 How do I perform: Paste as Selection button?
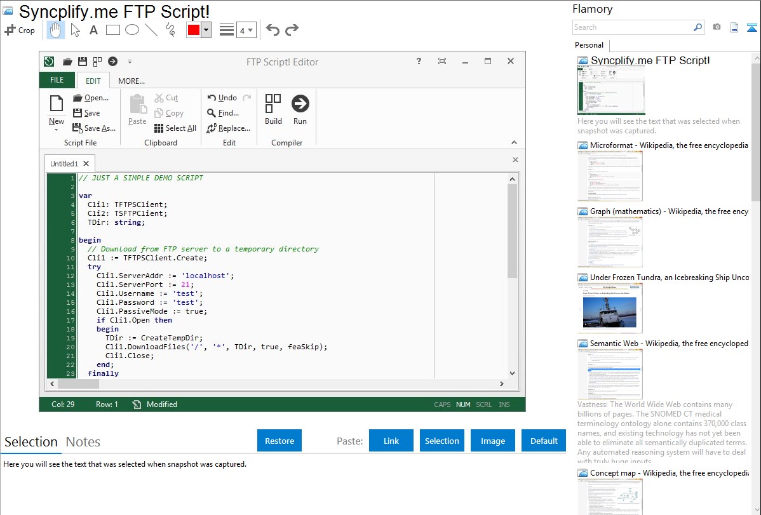[442, 440]
